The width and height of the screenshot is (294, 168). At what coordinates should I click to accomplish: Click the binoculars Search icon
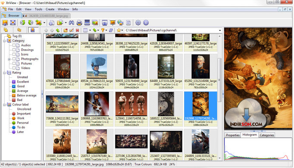[x=71, y=23]
